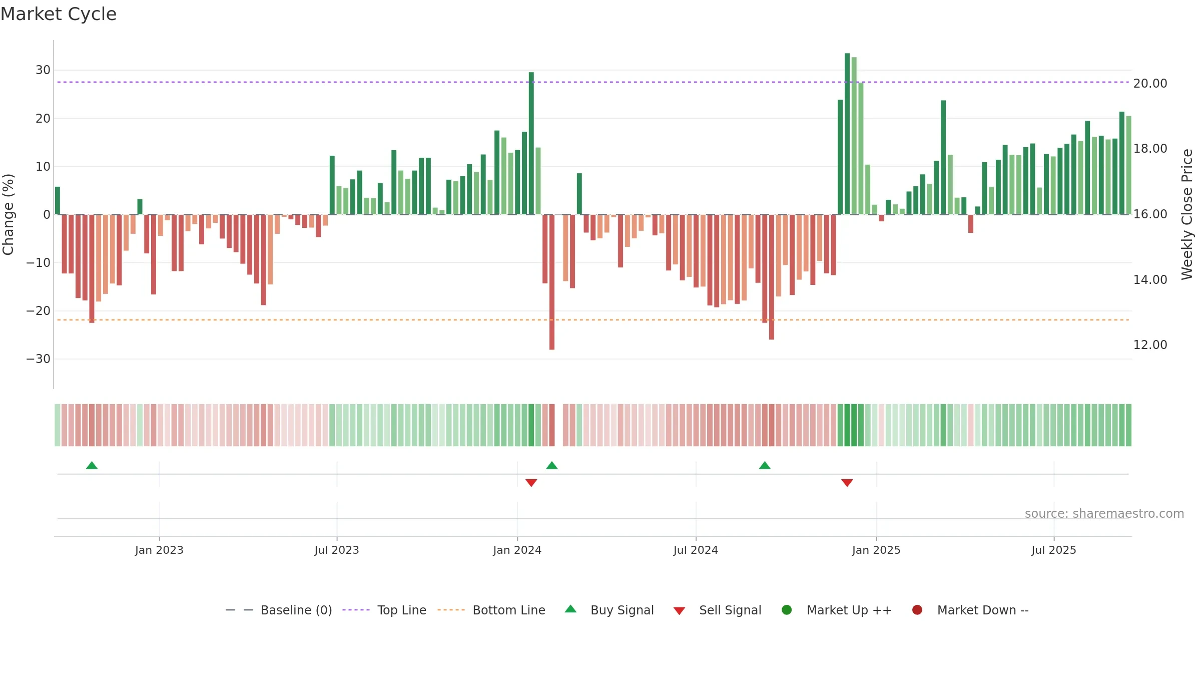This screenshot has height=676, width=1201.
Task: Click the 14.00 price axis label
Action: point(1150,280)
